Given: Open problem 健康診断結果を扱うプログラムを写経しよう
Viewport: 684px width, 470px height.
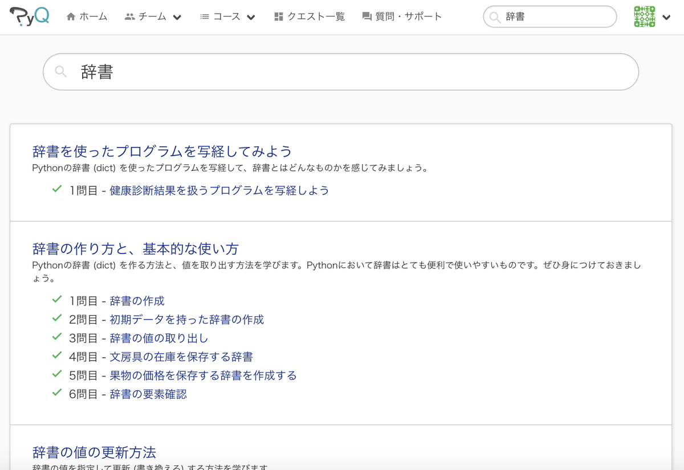Looking at the screenshot, I should point(219,190).
